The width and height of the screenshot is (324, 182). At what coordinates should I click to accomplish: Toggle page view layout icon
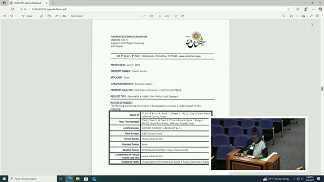coord(49,16)
